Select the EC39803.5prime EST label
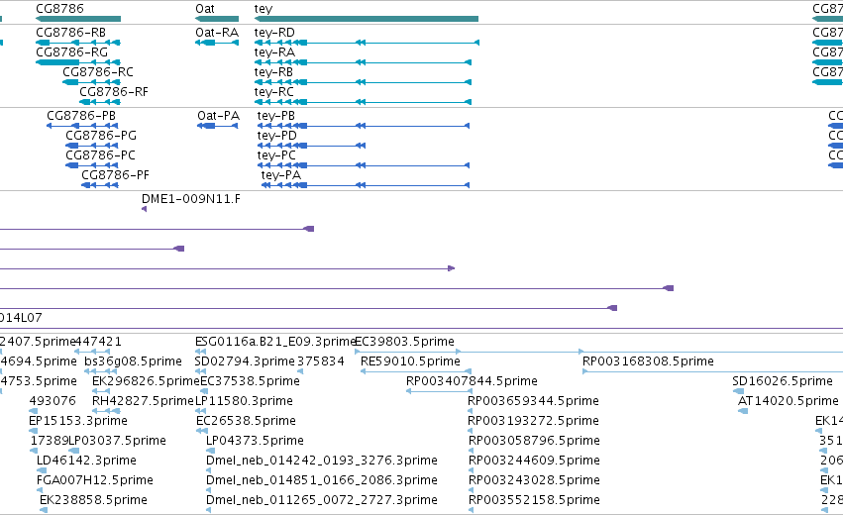This screenshot has height=515, width=843. (x=405, y=342)
